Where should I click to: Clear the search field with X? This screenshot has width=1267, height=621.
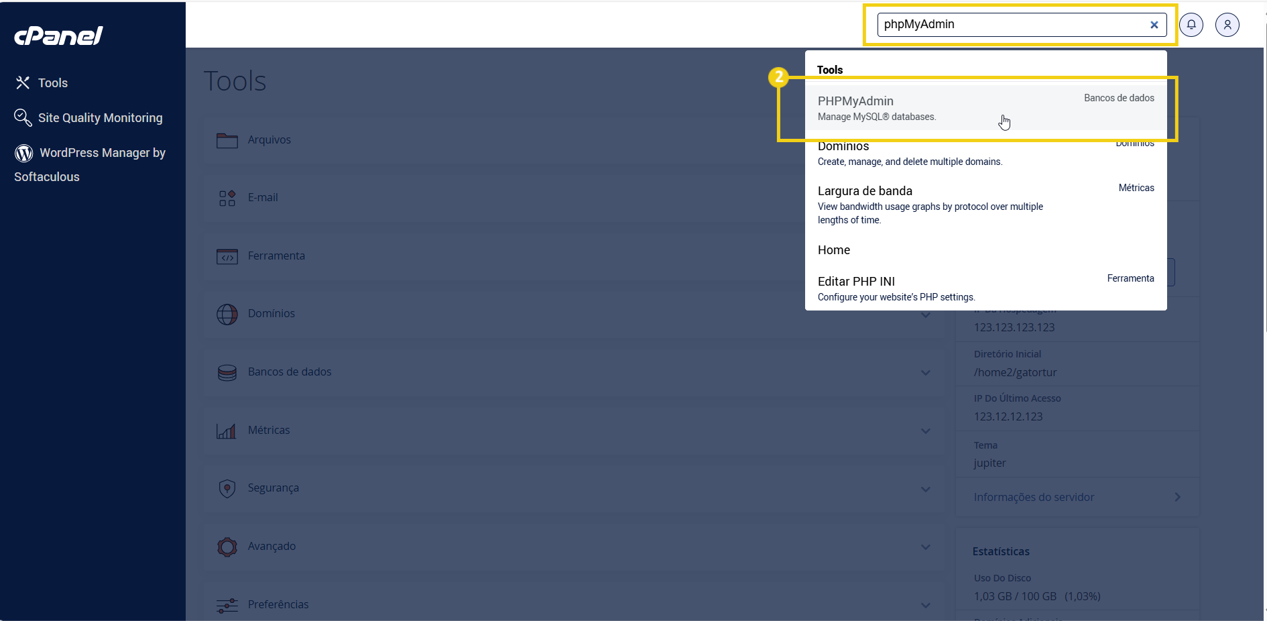(x=1154, y=25)
